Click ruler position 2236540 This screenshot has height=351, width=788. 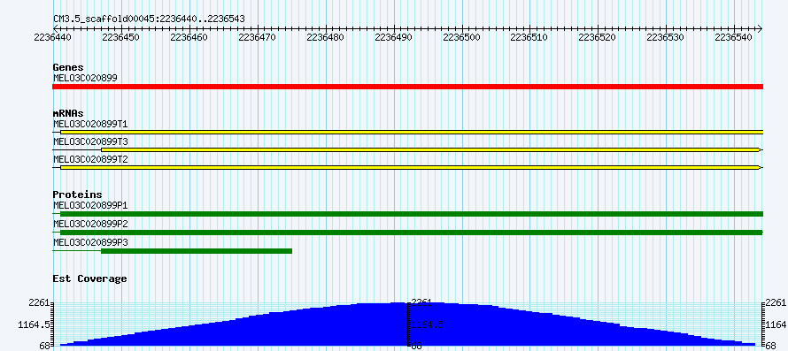click(733, 37)
